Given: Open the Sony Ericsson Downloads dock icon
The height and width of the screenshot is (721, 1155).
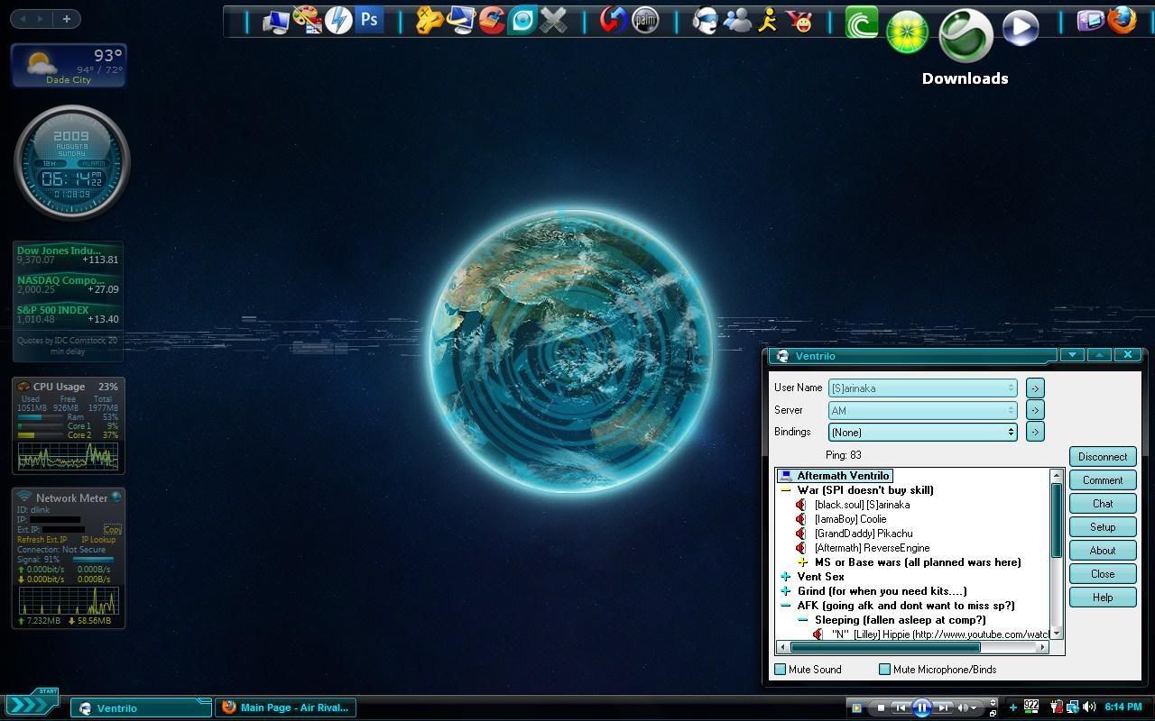Looking at the screenshot, I should coord(966,36).
